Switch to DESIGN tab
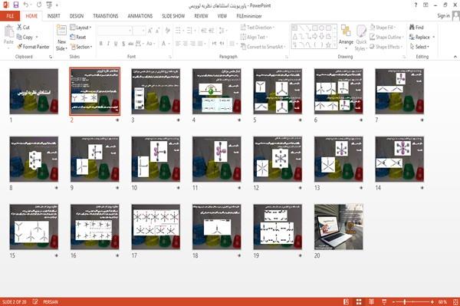Screen dimensions: 460x306 tap(77, 16)
